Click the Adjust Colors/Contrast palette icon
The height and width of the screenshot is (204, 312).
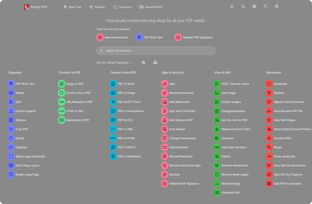[x=269, y=102]
